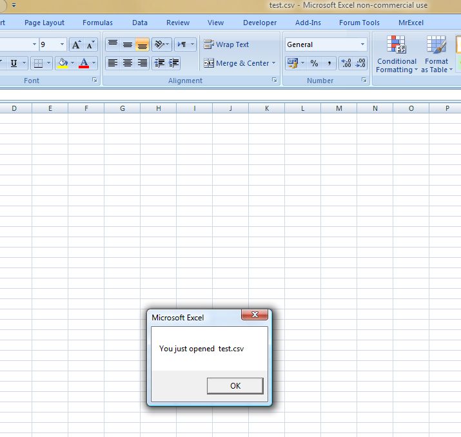Align text right
Image resolution: width=461 pixels, height=437 pixels.
pyautogui.click(x=142, y=63)
